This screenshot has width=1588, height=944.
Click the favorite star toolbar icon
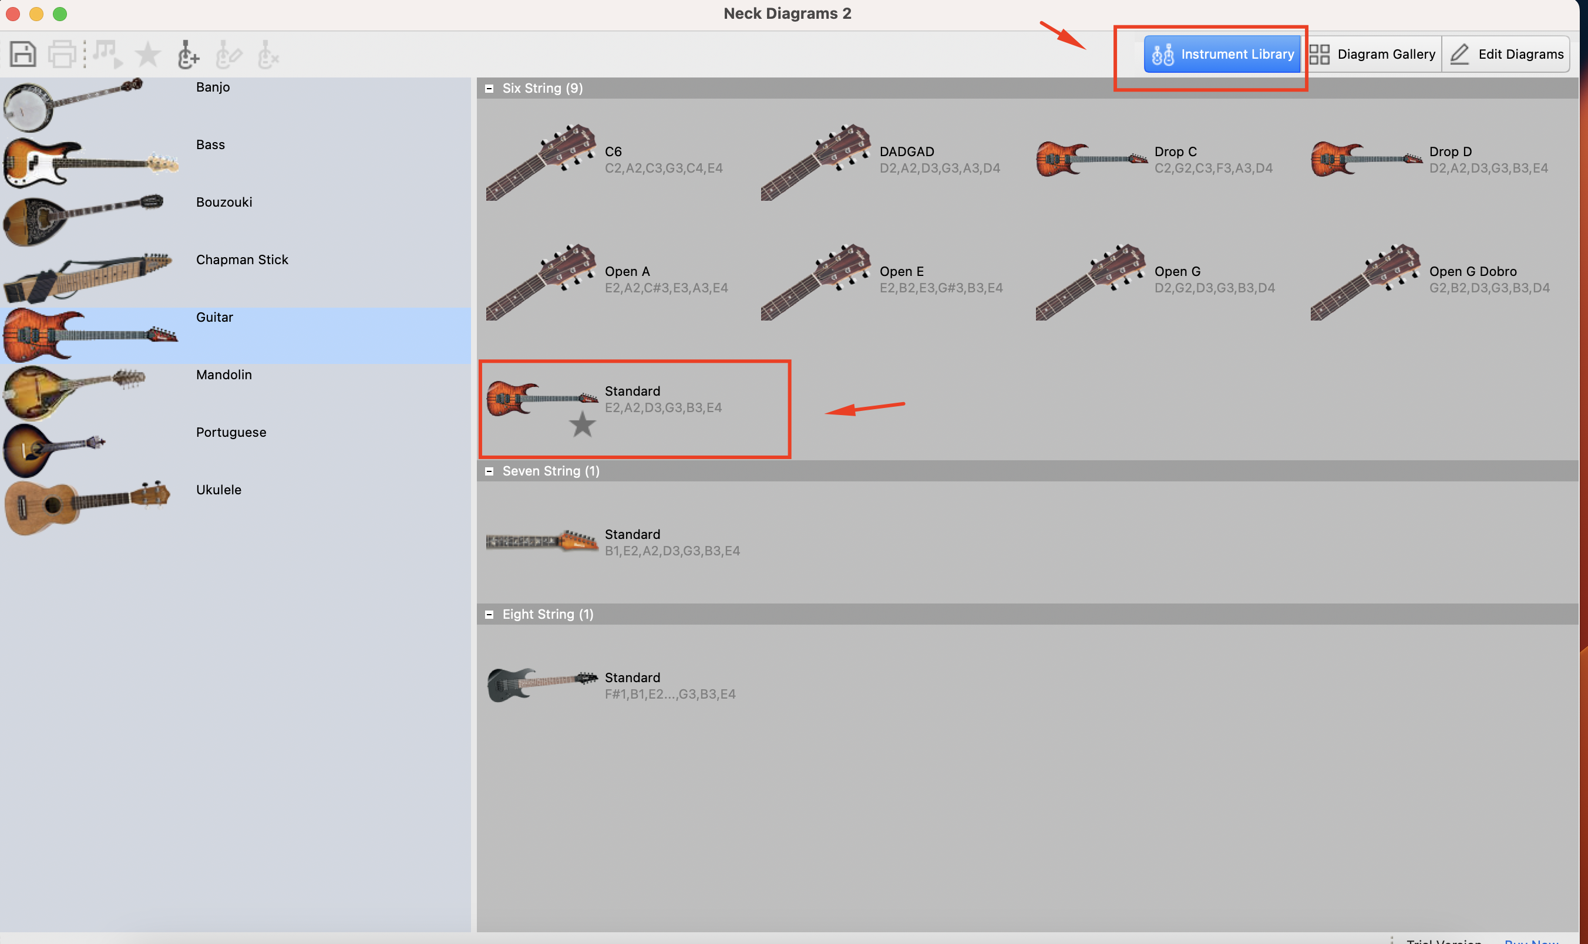coord(147,54)
